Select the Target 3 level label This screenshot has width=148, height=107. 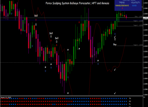pyautogui.click(x=138, y=45)
